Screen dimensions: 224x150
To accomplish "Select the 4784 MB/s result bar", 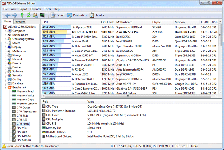I will 56,27.
